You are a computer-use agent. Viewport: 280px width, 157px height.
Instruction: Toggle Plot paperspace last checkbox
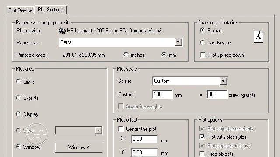202,145
